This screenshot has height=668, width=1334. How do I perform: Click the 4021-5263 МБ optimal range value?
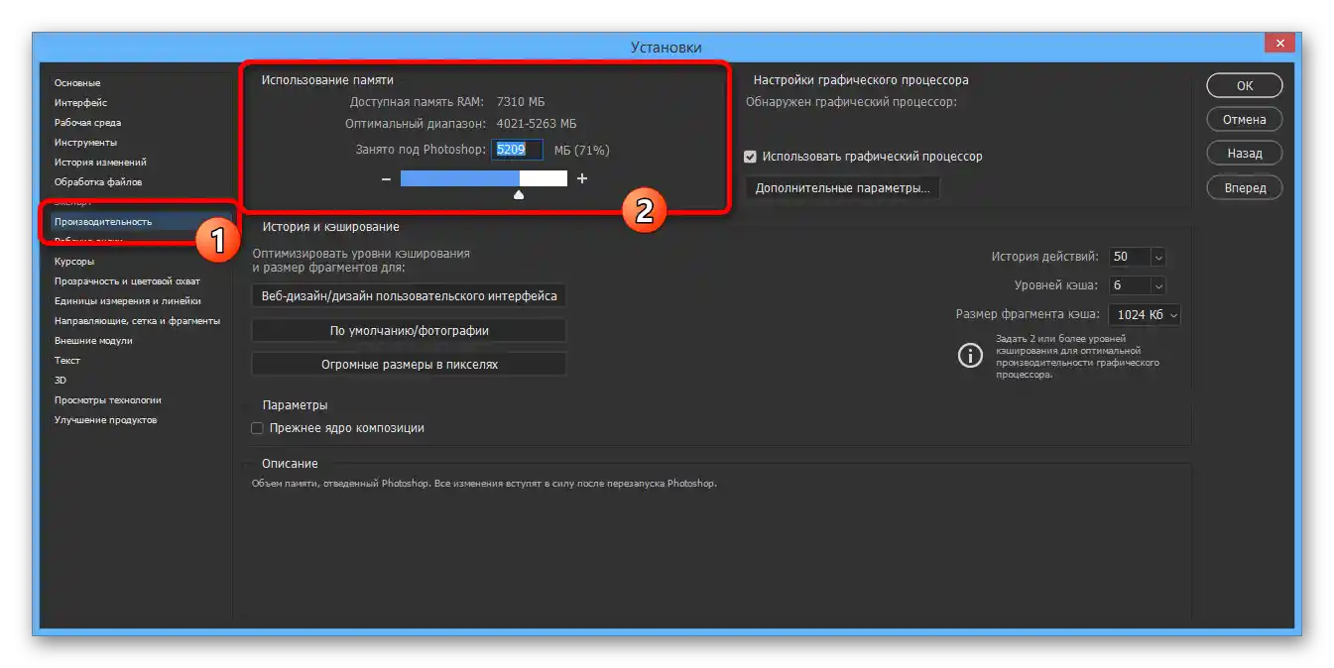(537, 124)
